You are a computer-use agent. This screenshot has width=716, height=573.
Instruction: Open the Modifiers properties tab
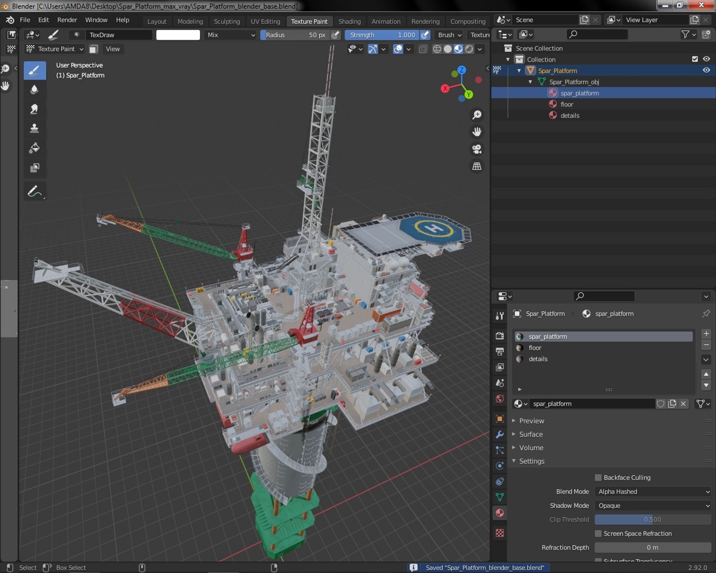click(x=500, y=435)
